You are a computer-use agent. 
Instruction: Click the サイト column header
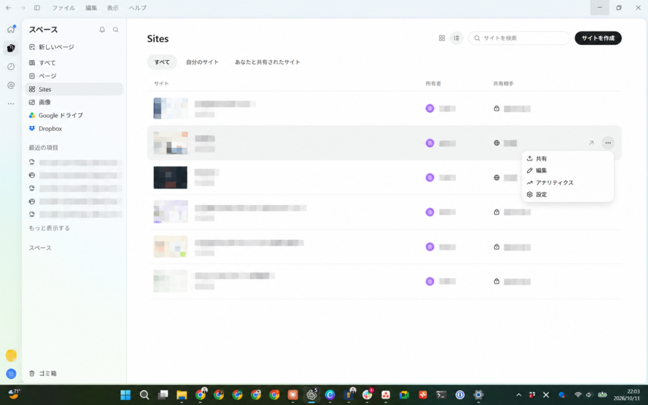point(161,84)
